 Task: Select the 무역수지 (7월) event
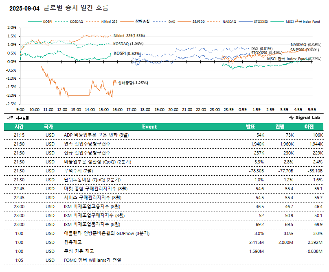point(78,171)
